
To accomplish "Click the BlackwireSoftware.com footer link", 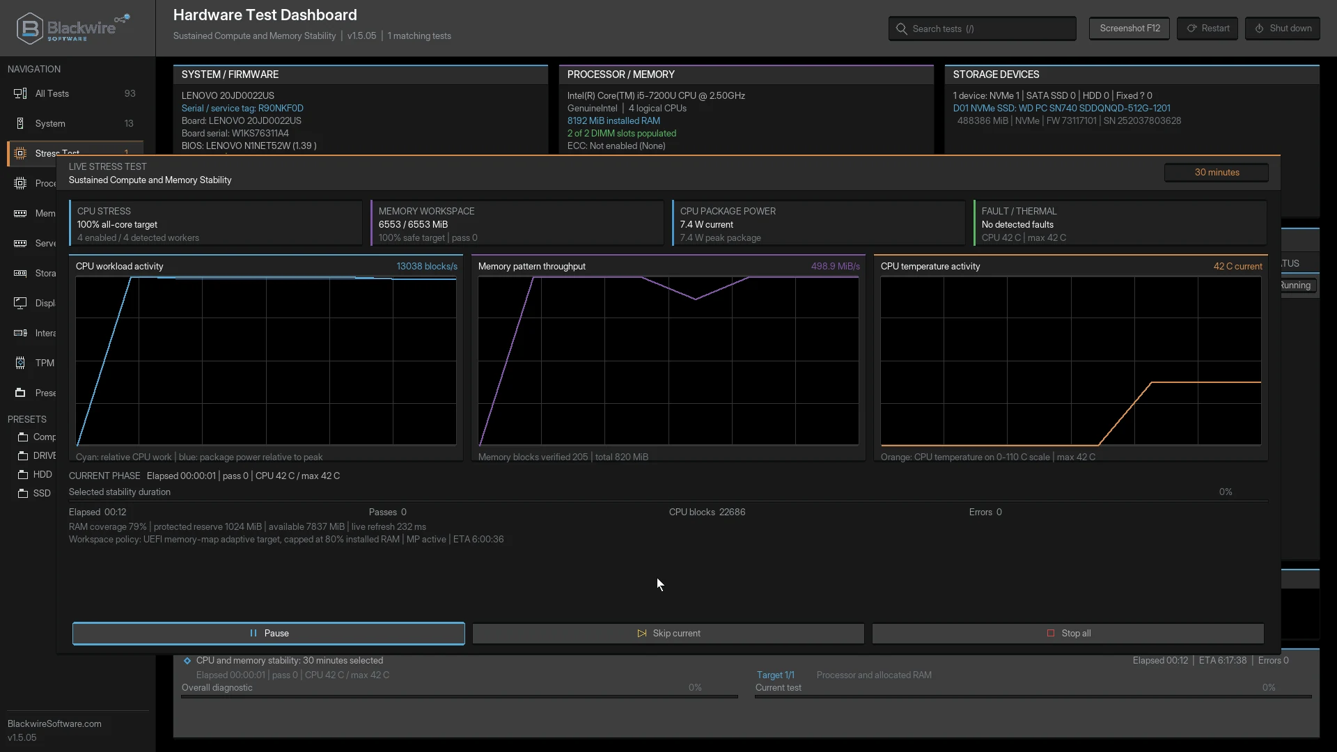I will point(54,724).
